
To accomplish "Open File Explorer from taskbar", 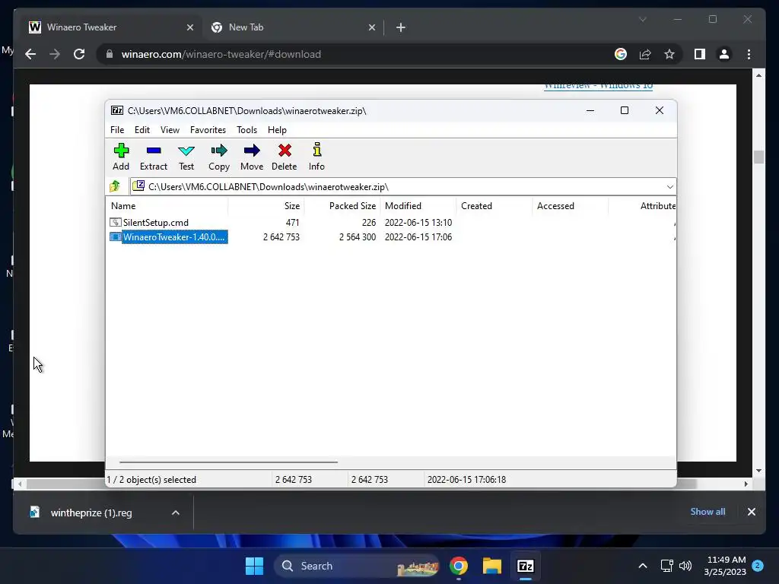I will (x=492, y=566).
